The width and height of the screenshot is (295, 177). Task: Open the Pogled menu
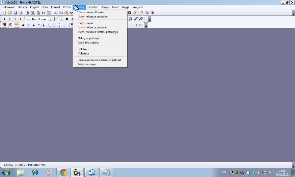coord(34,7)
